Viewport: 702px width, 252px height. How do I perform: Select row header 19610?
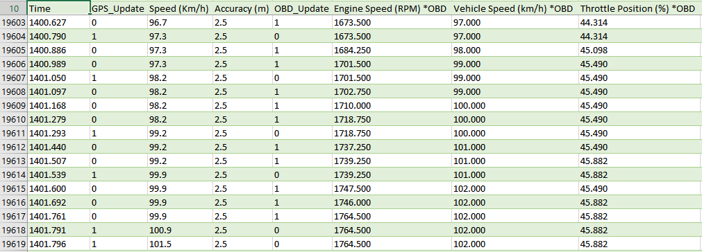point(13,120)
